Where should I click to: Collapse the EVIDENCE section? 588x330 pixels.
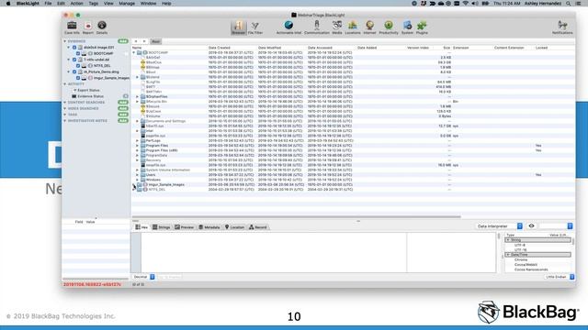coord(65,41)
